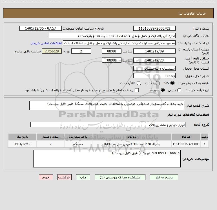Image resolution: width=217 pixels, height=210 pixels.
Task: Click the بازگشت back button
Action: point(65,177)
